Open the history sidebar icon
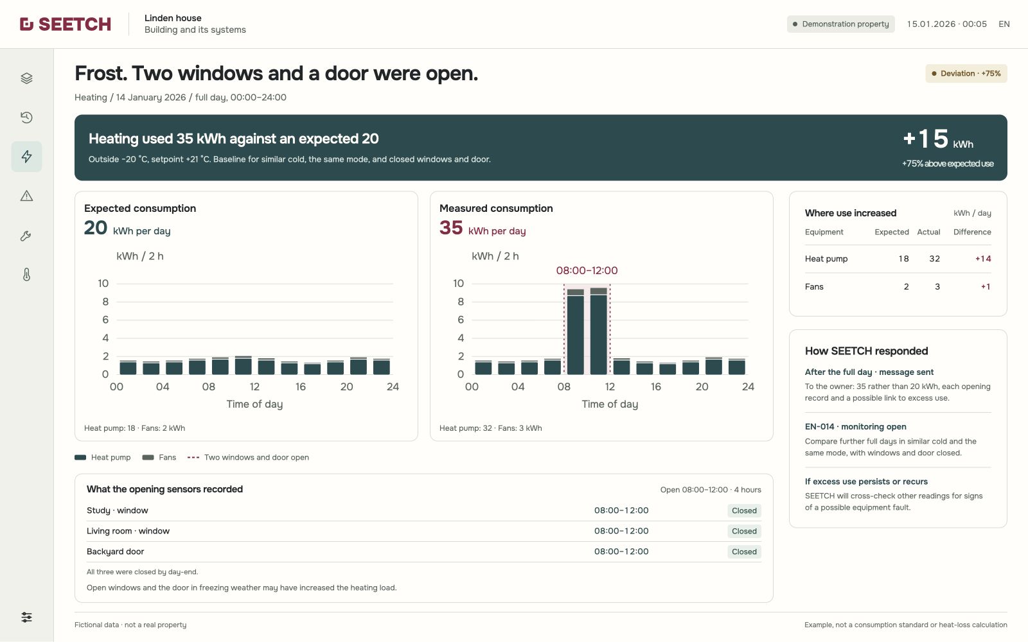1028x642 pixels. [26, 117]
